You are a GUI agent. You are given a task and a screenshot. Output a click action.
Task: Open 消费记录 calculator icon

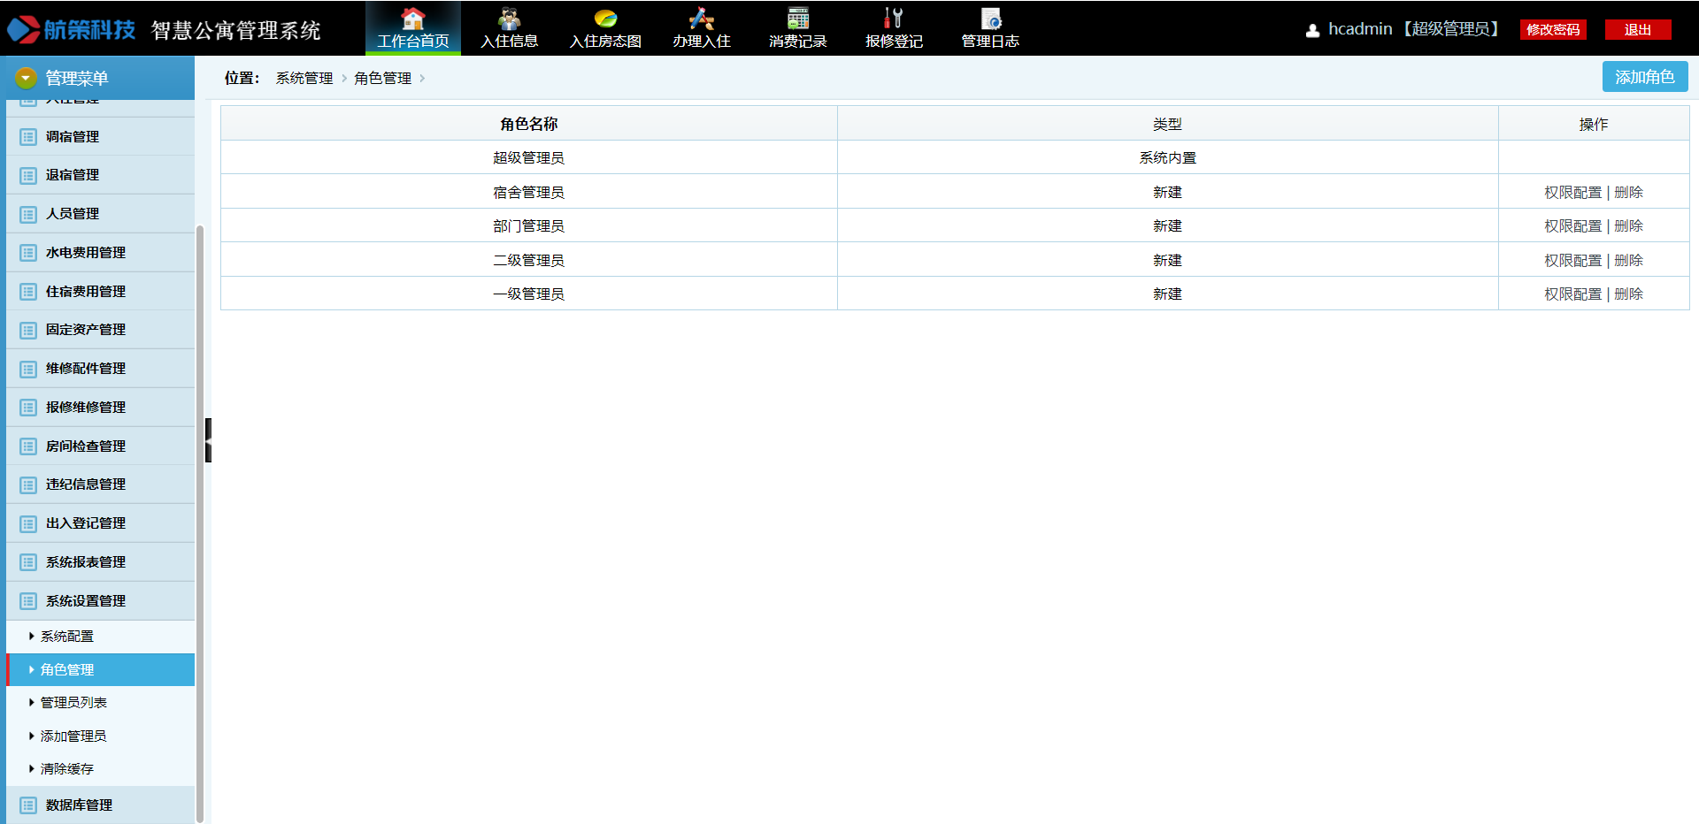(x=797, y=19)
